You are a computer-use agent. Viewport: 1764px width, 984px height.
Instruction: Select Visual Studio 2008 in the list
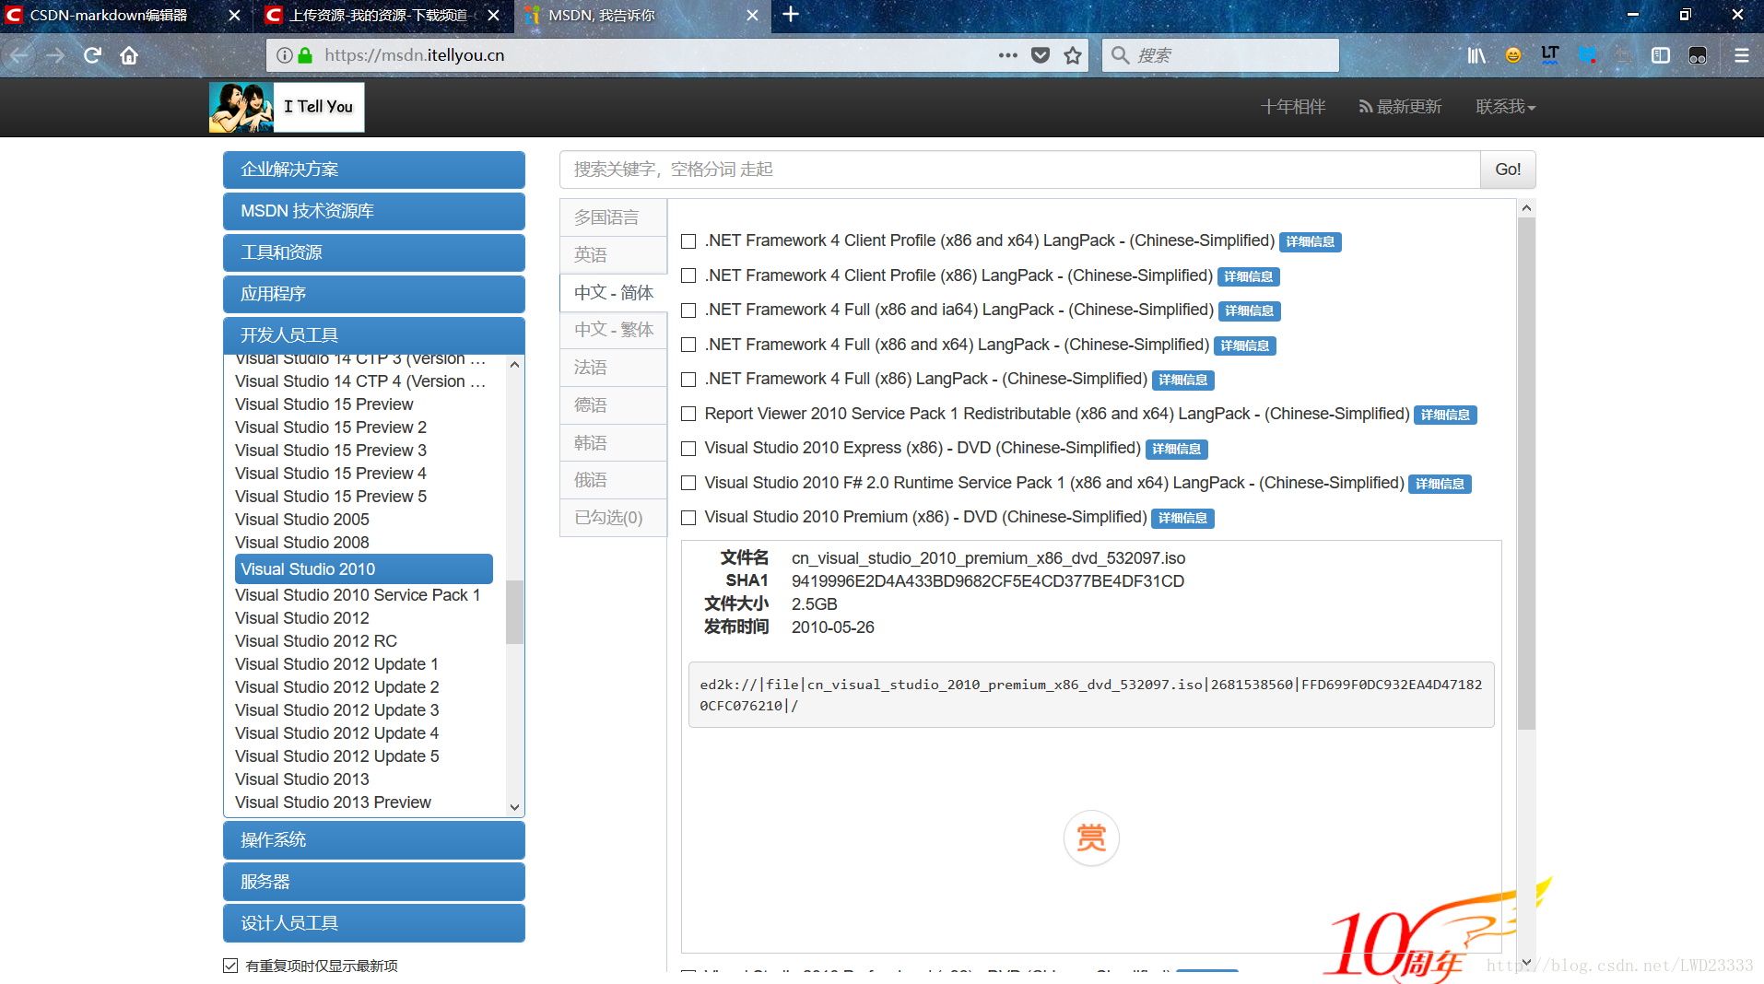302,543
